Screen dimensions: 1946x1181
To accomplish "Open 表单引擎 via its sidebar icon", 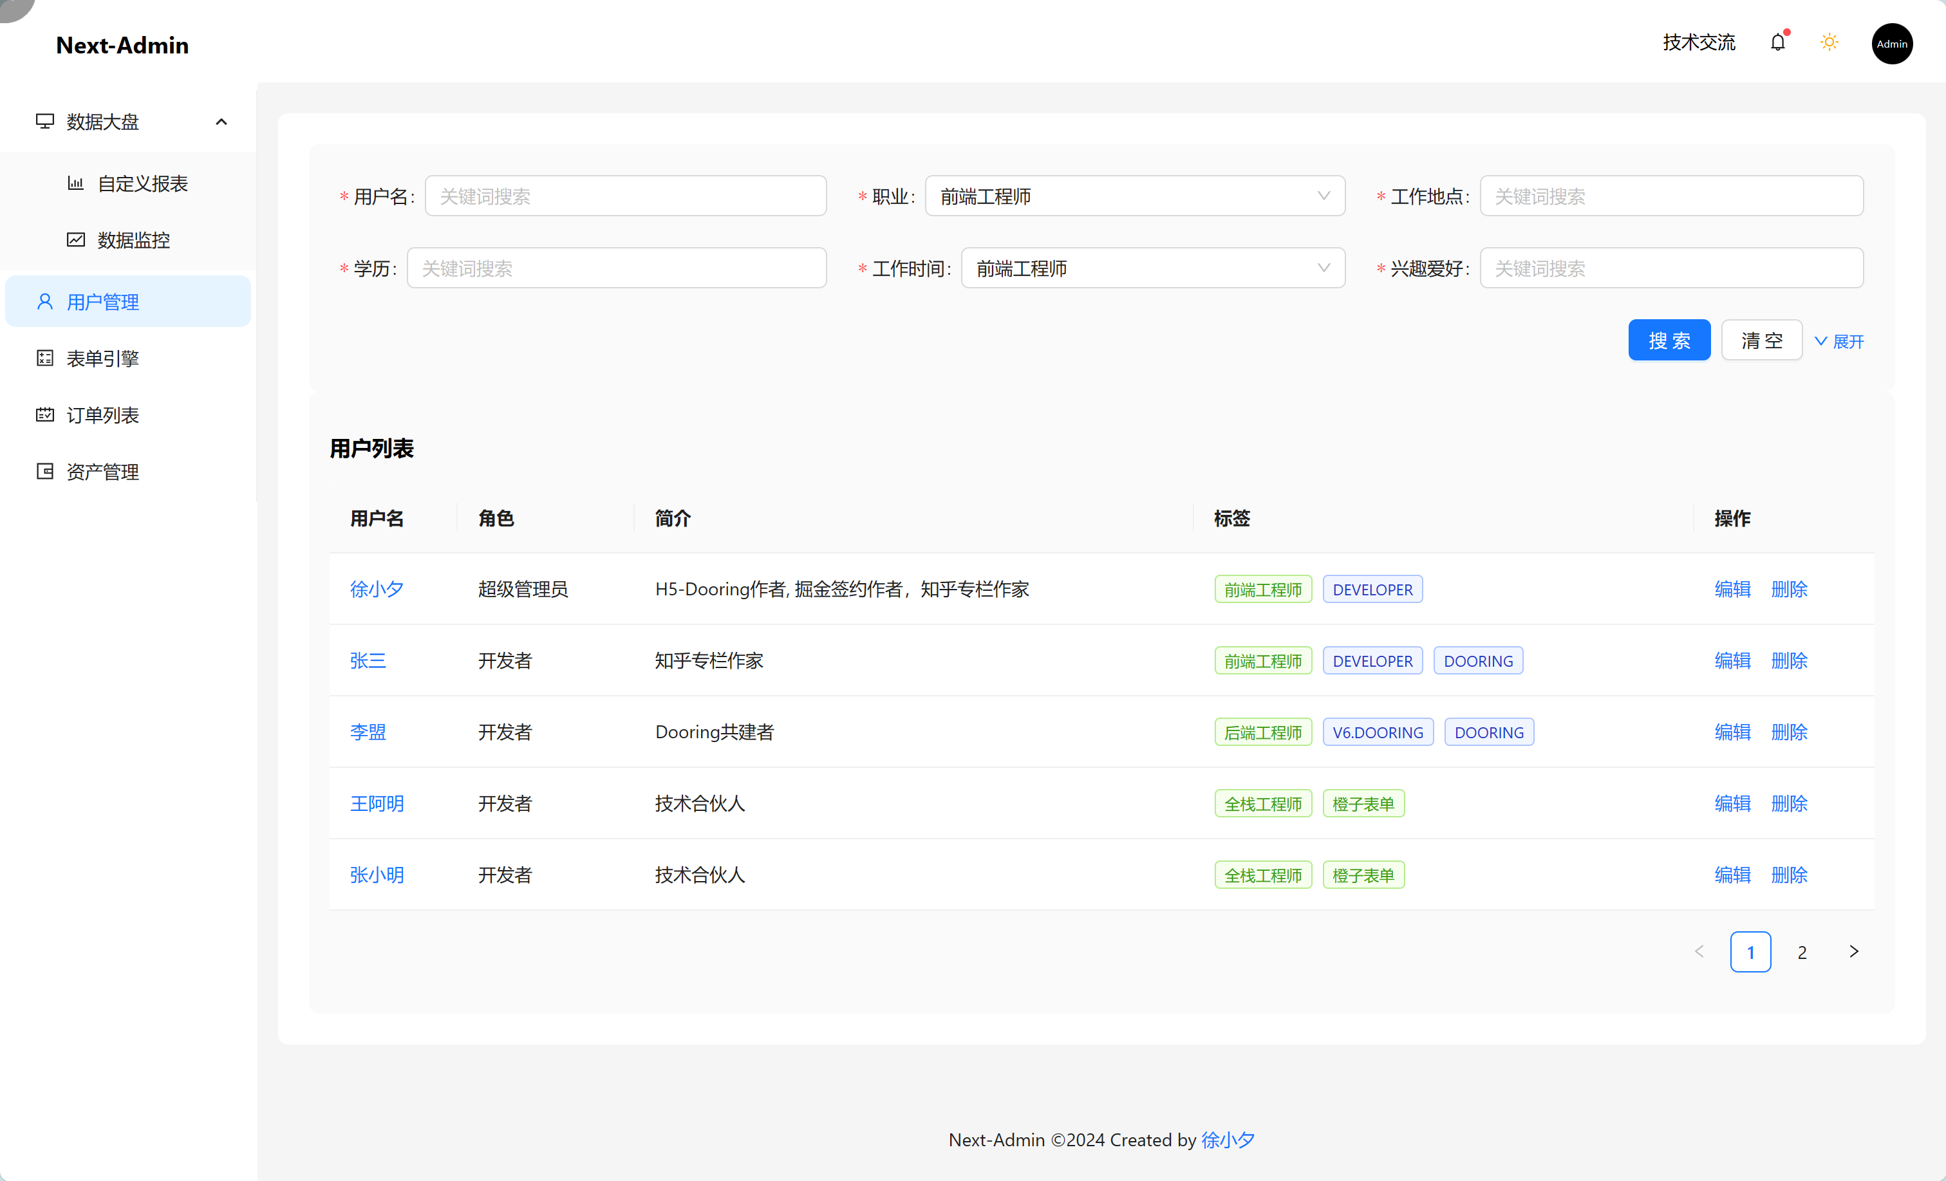I will click(44, 358).
